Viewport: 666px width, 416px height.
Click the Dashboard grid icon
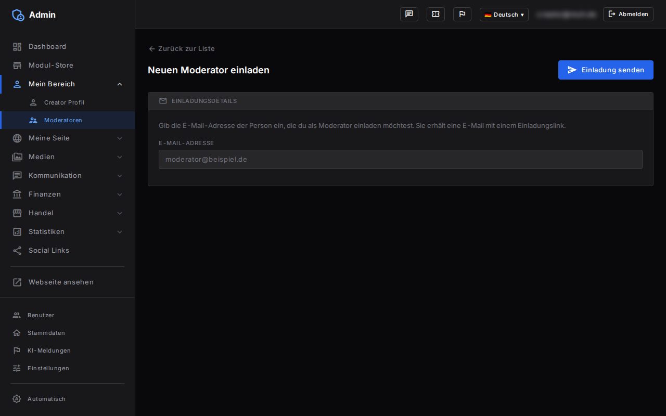click(x=17, y=47)
